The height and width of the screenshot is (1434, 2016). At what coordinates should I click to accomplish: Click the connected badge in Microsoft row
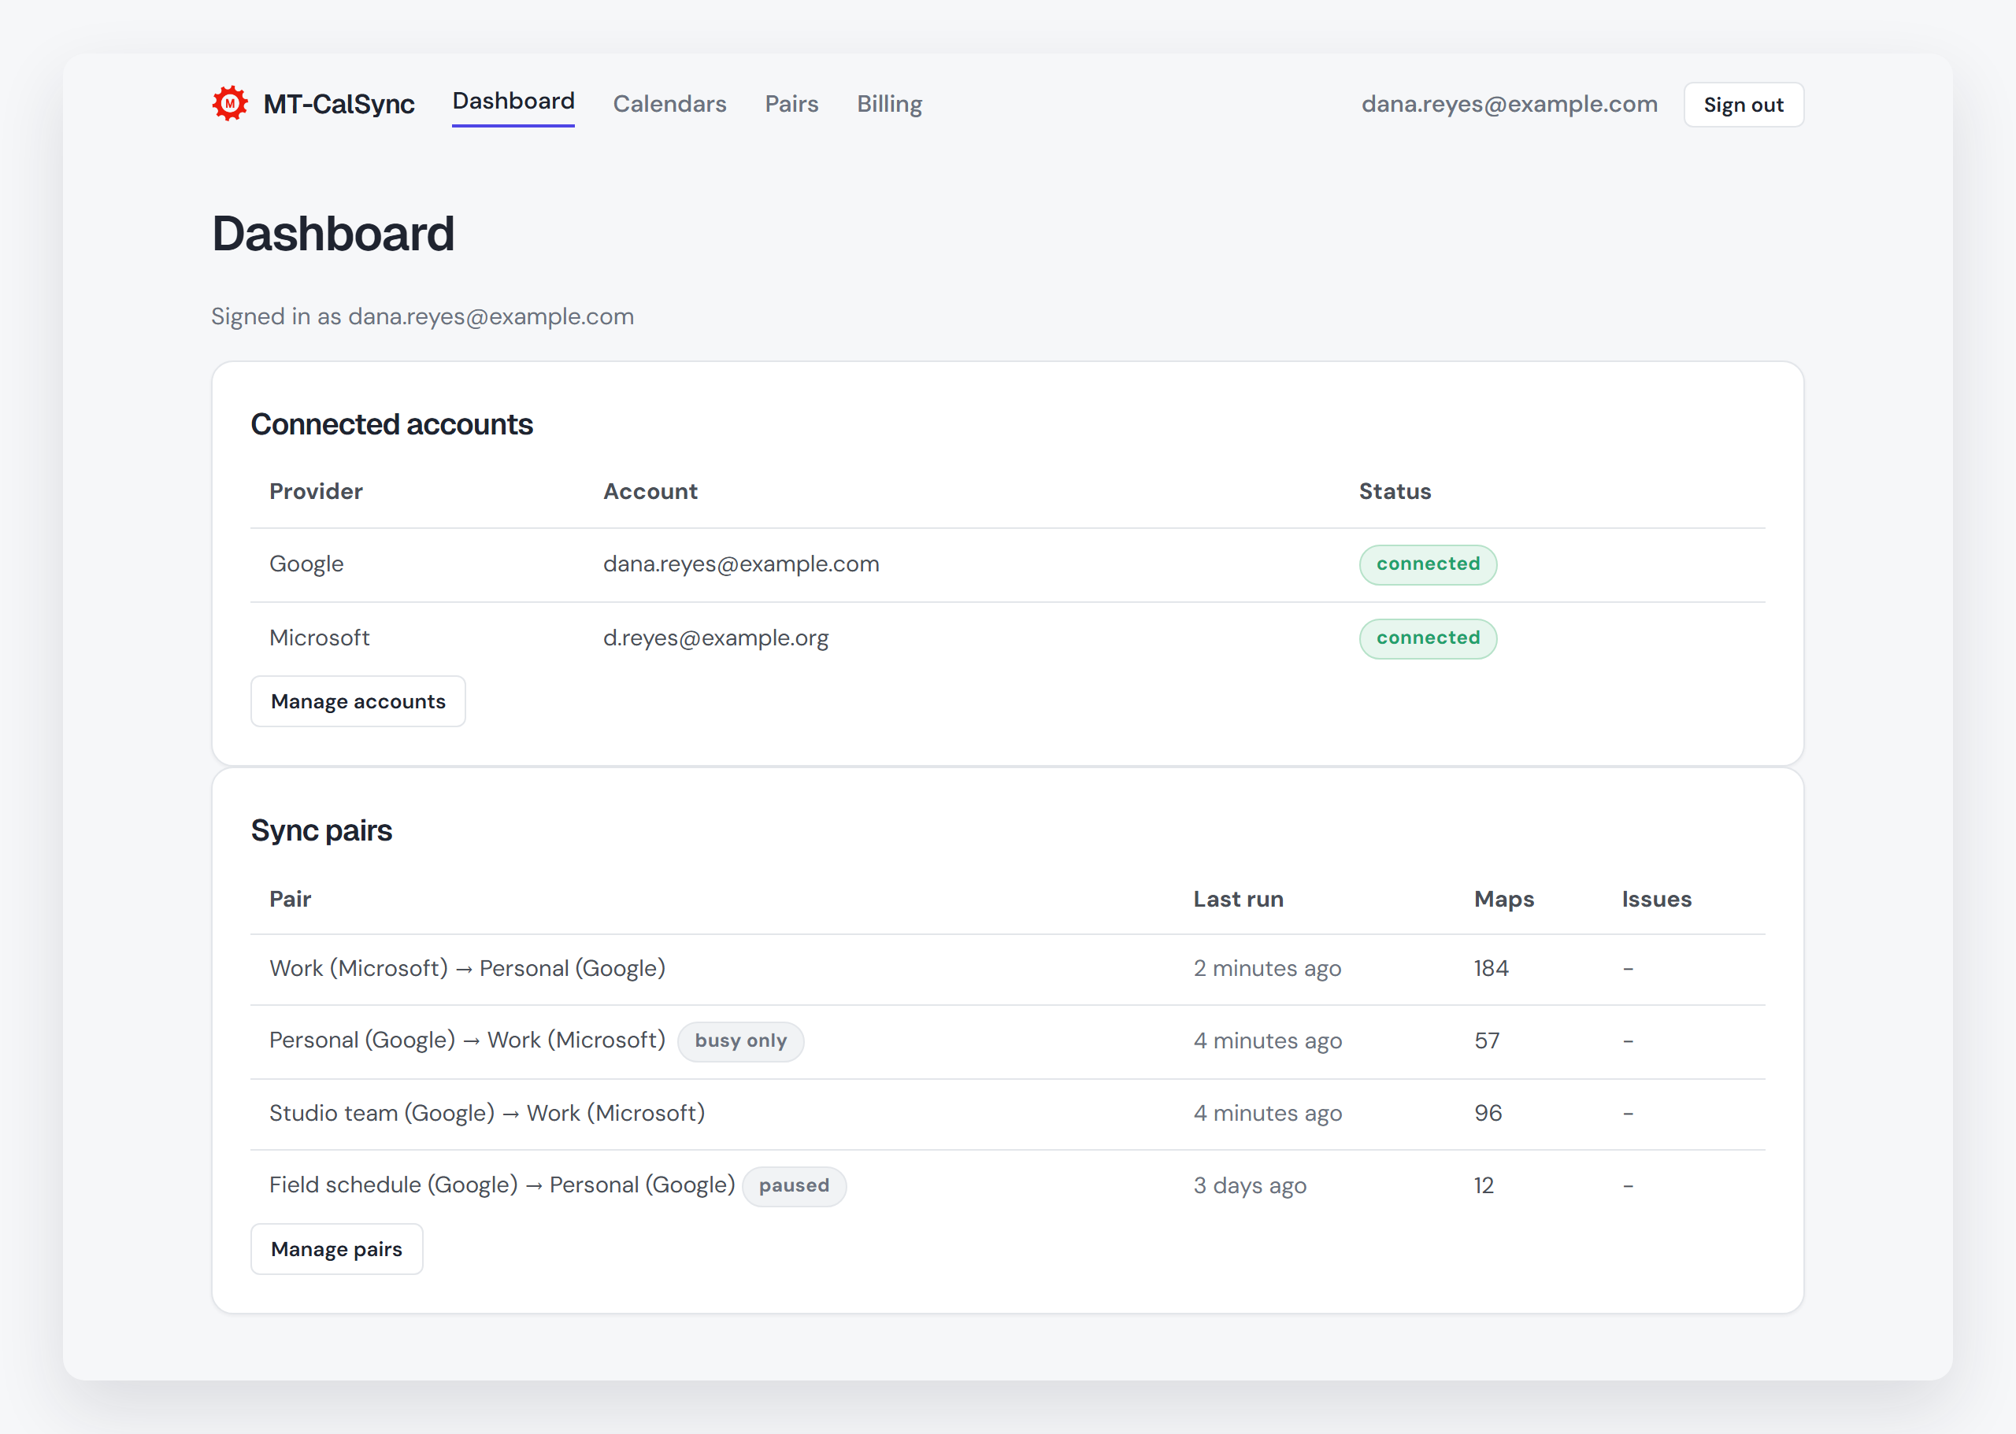(x=1428, y=638)
